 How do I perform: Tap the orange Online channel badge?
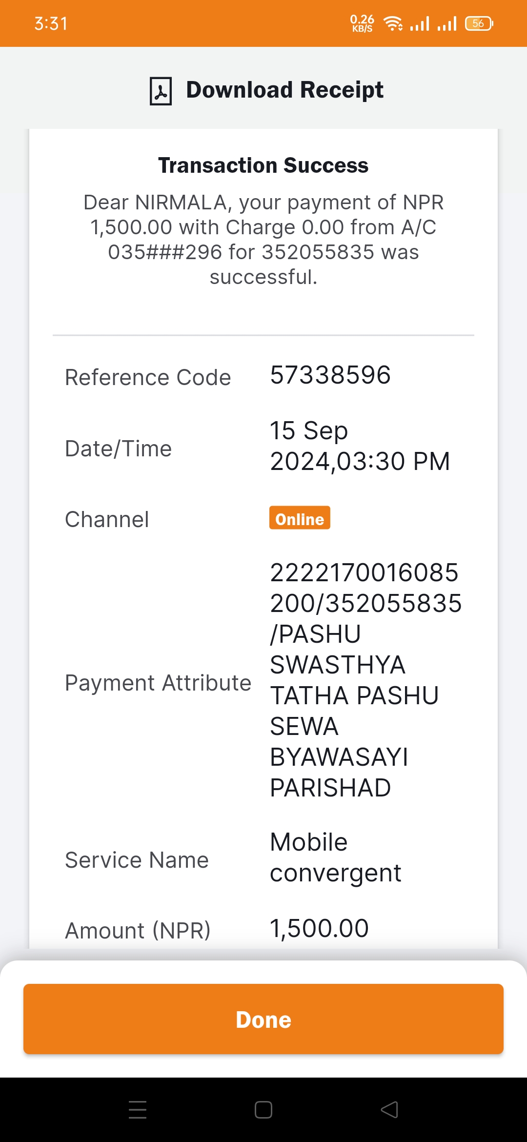300,518
